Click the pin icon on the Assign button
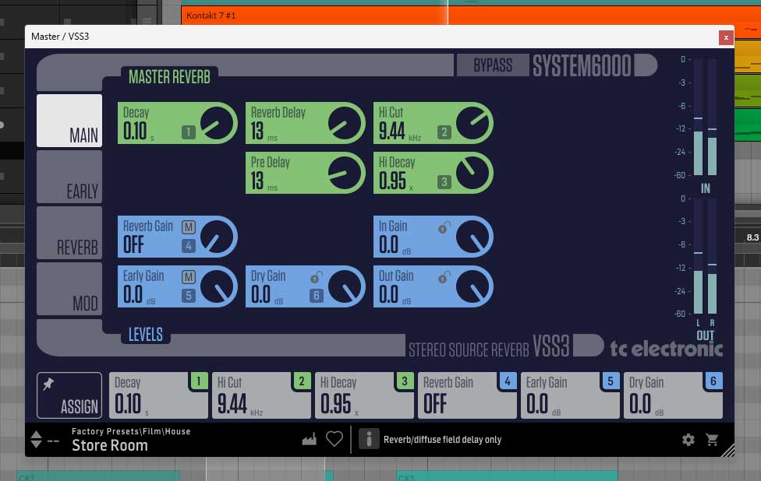The width and height of the screenshot is (761, 481). [x=48, y=384]
